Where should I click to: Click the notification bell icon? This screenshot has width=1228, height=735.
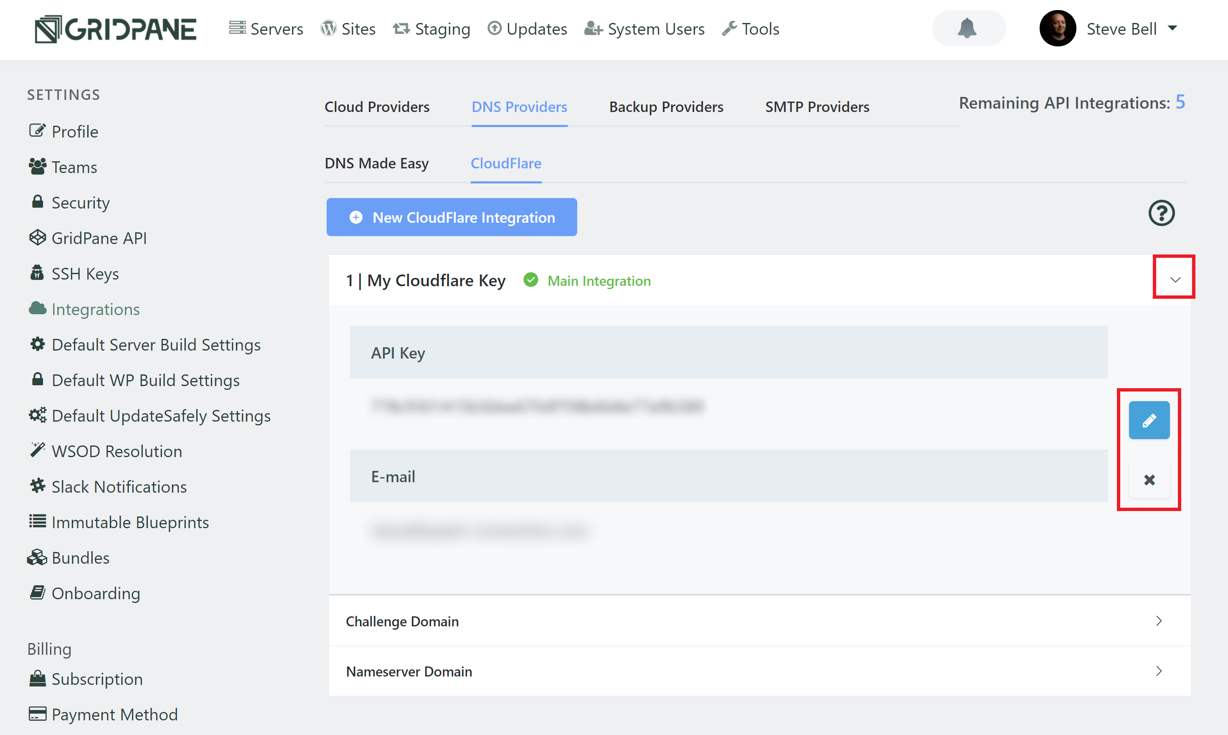point(967,28)
